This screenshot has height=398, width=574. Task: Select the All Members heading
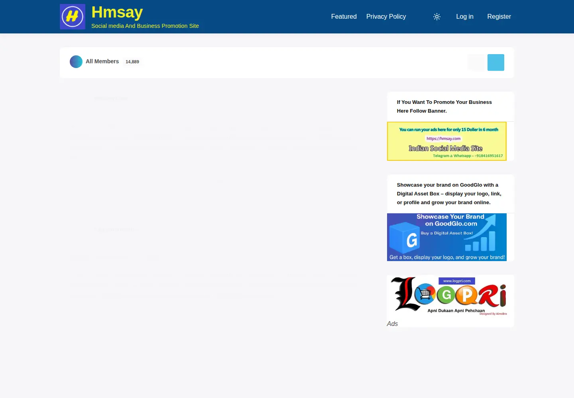pyautogui.click(x=102, y=61)
